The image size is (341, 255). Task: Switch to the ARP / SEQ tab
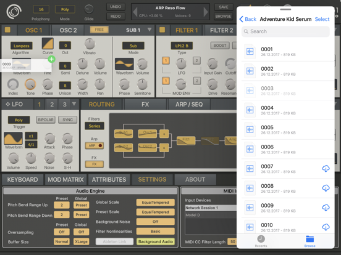pos(189,104)
